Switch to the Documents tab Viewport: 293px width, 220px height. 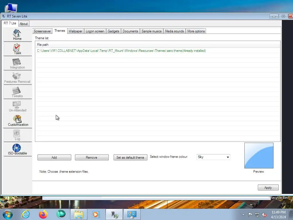130,31
